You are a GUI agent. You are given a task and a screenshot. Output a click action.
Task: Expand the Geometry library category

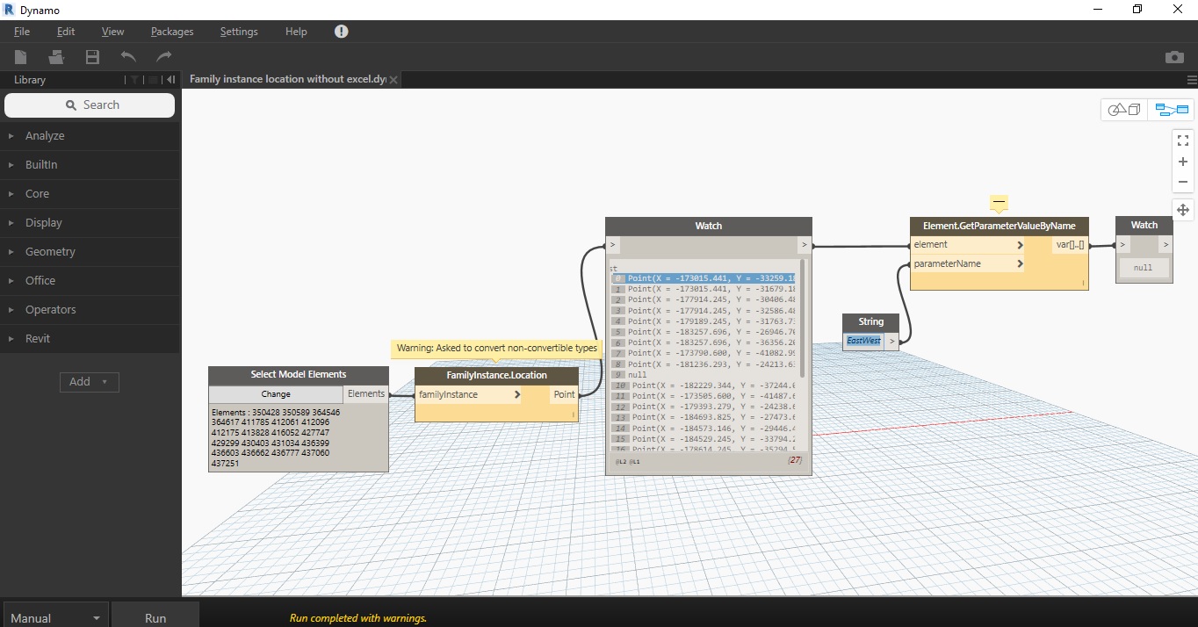pyautogui.click(x=90, y=252)
